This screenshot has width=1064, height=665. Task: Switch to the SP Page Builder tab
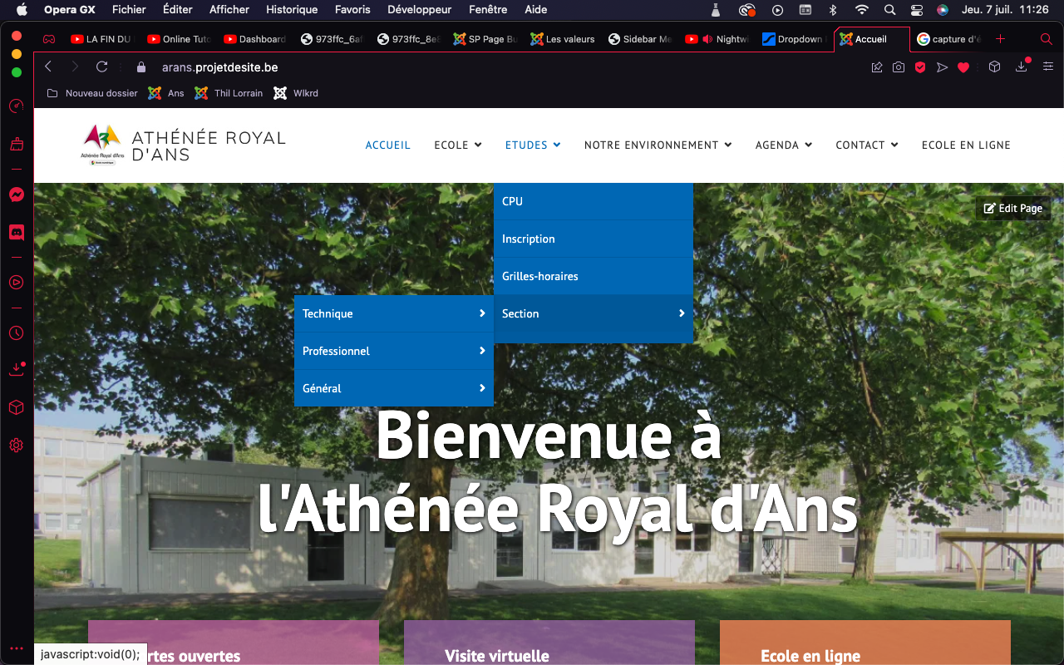click(x=485, y=39)
